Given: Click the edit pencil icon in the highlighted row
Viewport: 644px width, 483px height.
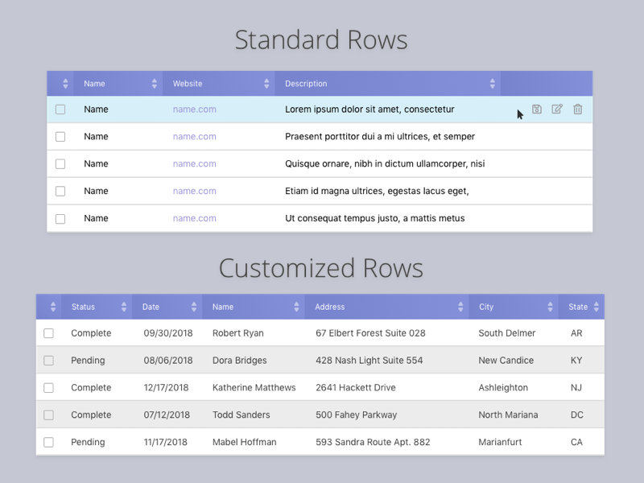Looking at the screenshot, I should (x=557, y=109).
